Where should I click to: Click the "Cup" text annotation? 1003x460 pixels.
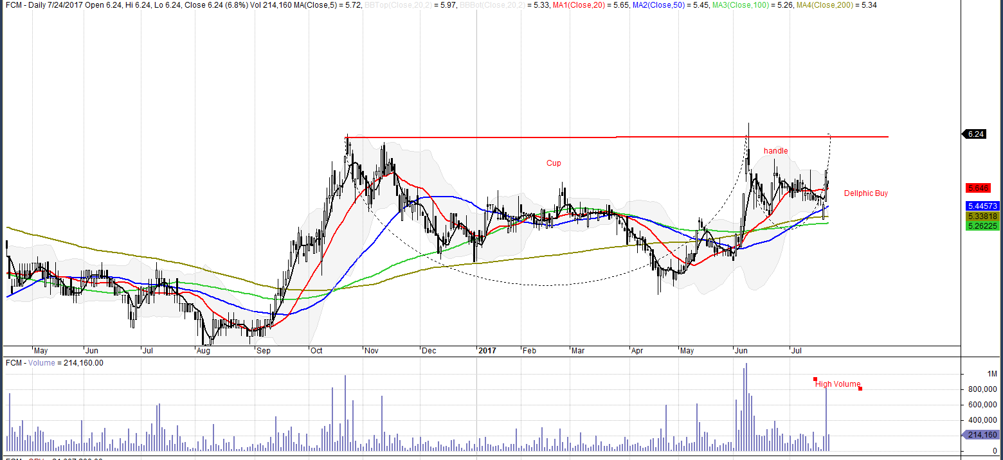(554, 163)
